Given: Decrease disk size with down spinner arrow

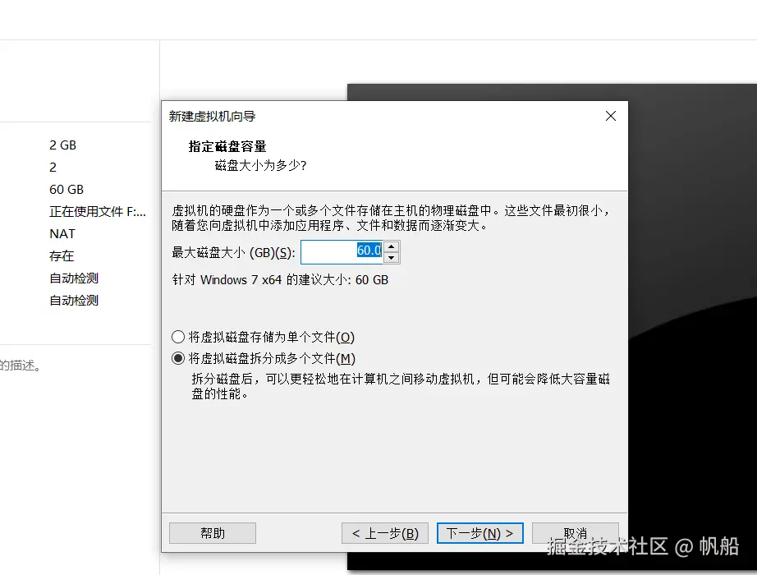Looking at the screenshot, I should pyautogui.click(x=392, y=258).
